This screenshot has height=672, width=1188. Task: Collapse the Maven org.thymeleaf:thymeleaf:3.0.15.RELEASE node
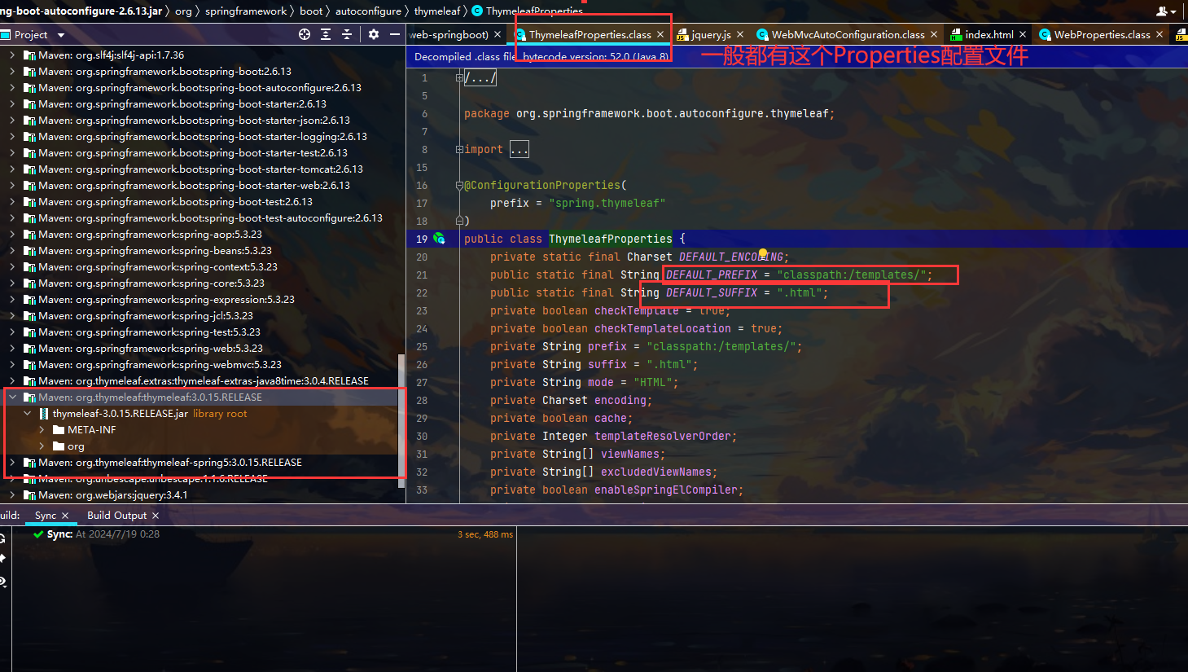12,397
